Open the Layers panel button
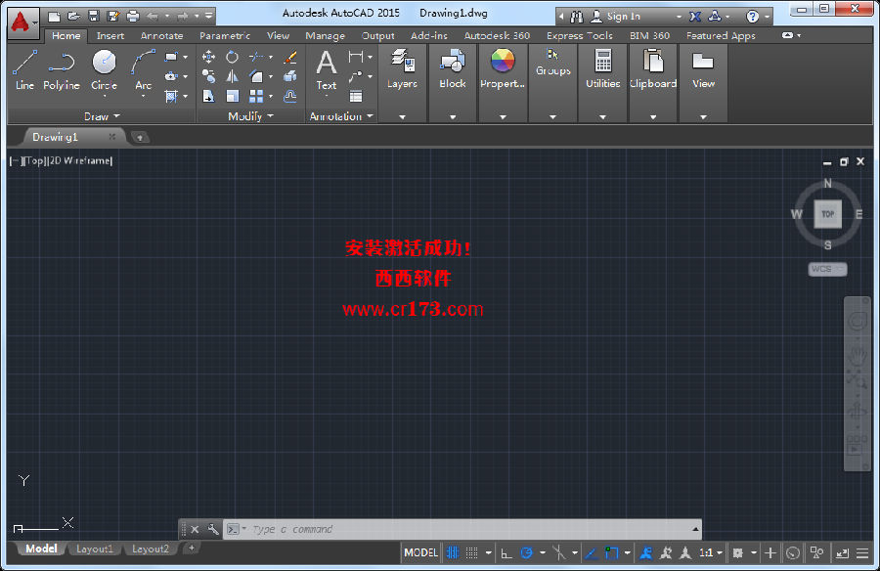This screenshot has width=880, height=571. [403, 82]
